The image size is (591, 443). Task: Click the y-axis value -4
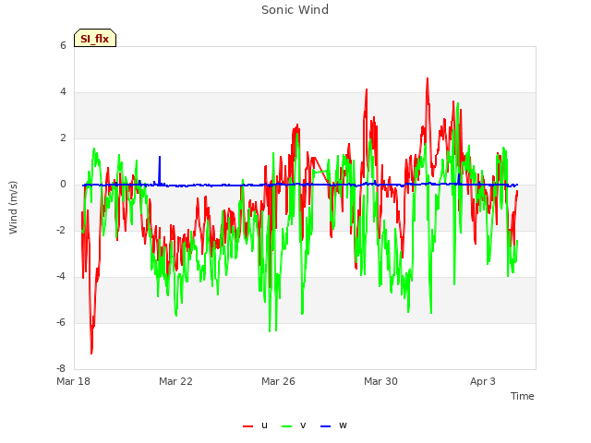click(x=62, y=277)
